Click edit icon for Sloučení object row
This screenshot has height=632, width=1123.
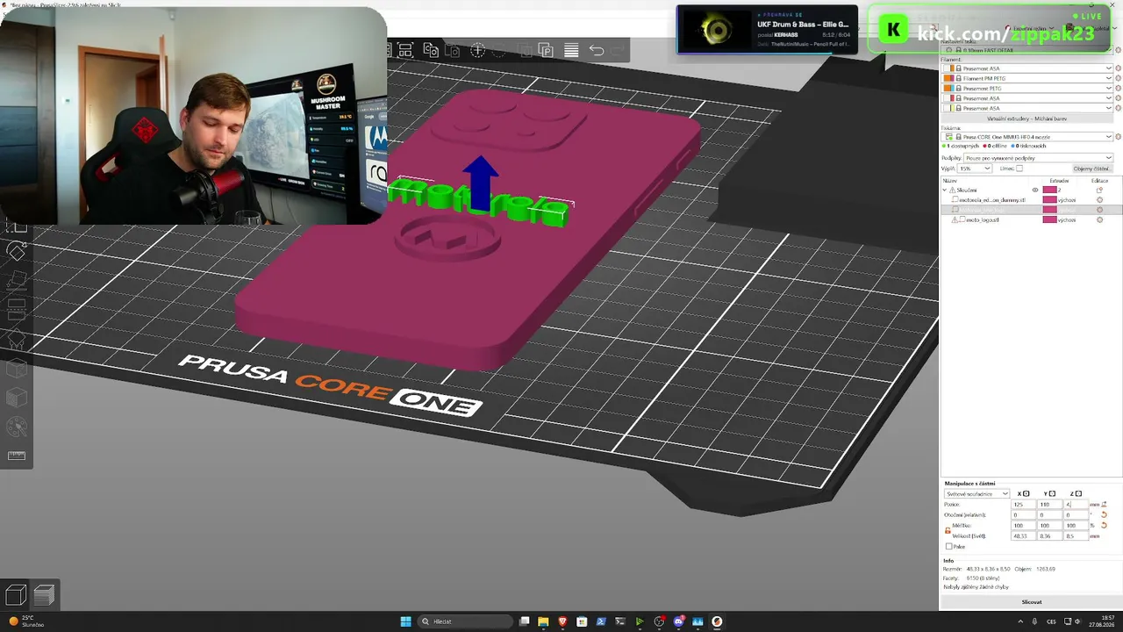point(1099,190)
